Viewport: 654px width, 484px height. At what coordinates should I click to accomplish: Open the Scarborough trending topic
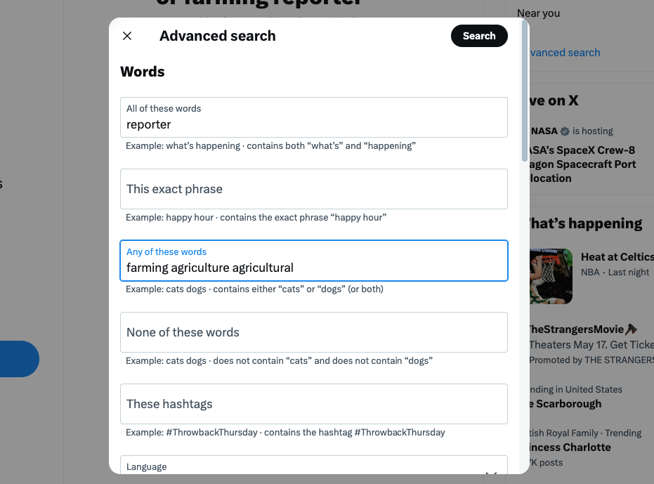(x=565, y=404)
